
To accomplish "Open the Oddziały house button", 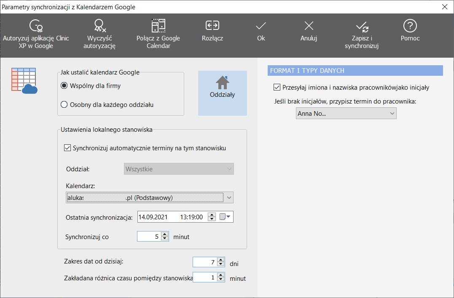I will tap(223, 93).
